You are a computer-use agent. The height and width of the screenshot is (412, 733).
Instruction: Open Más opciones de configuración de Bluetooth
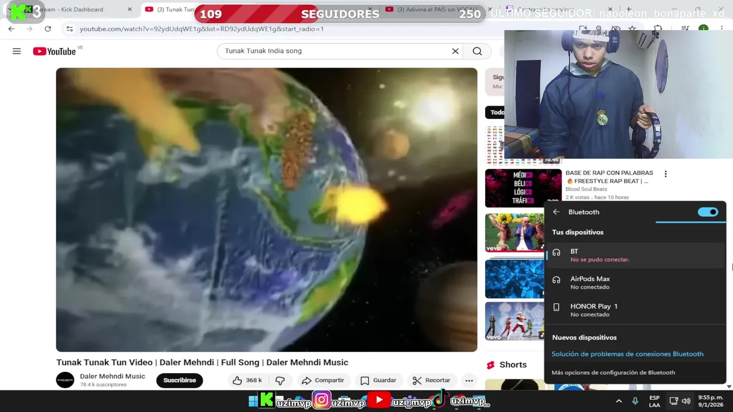(613, 373)
